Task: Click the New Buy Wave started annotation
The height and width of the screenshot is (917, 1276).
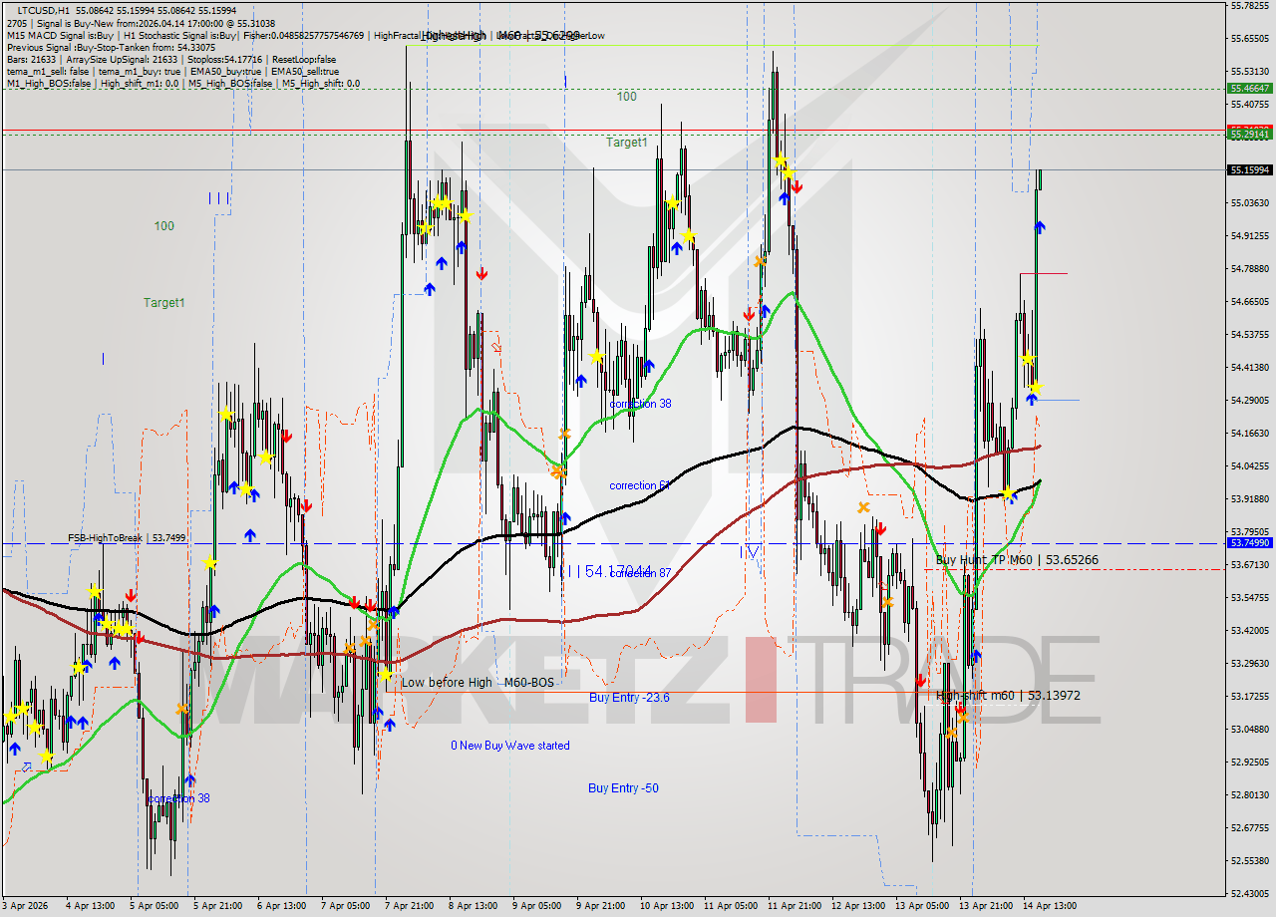Action: tap(512, 745)
